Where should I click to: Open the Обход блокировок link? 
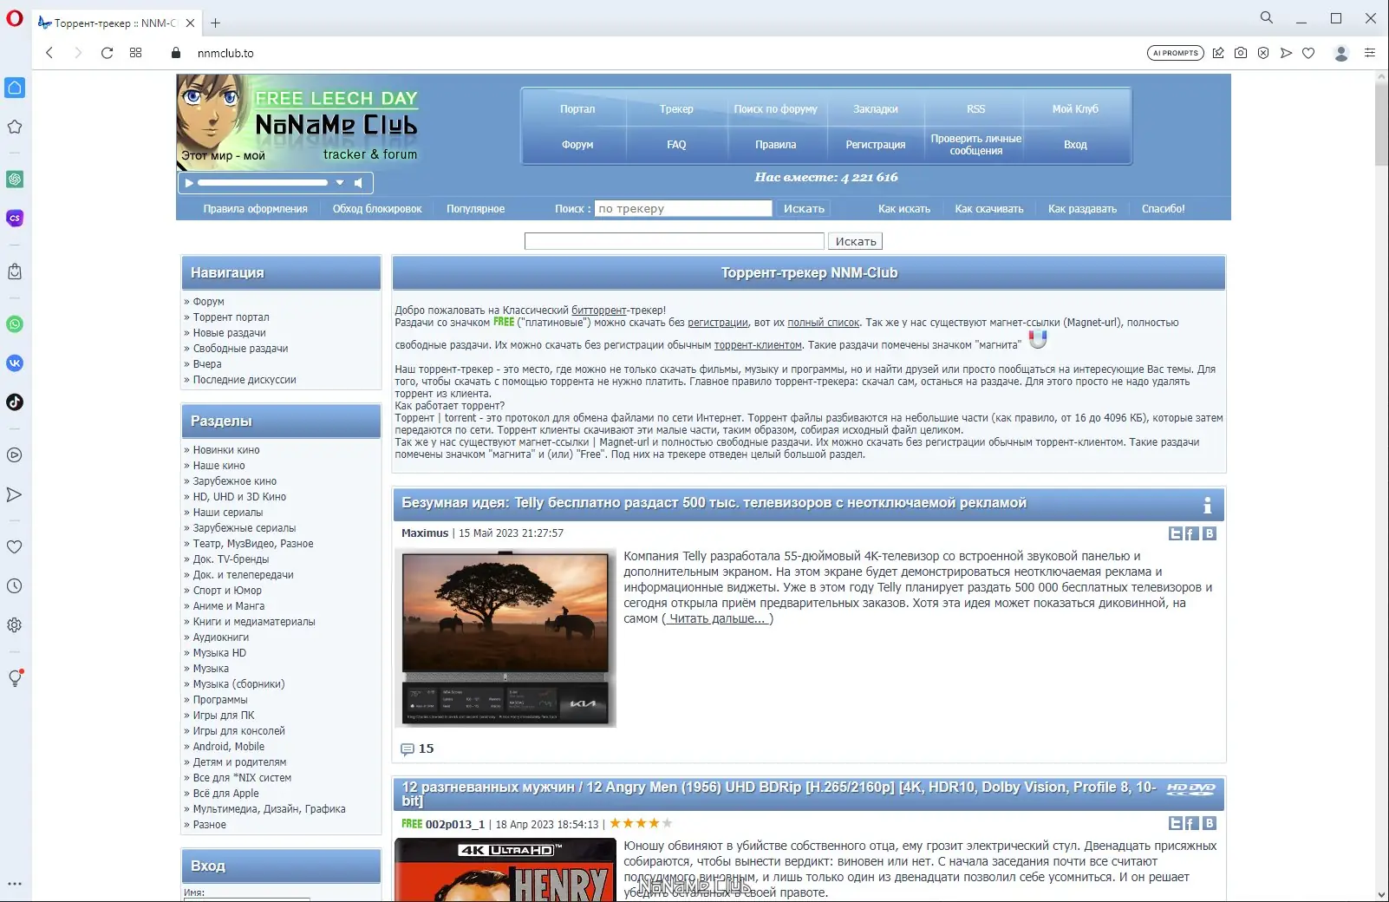377,209
